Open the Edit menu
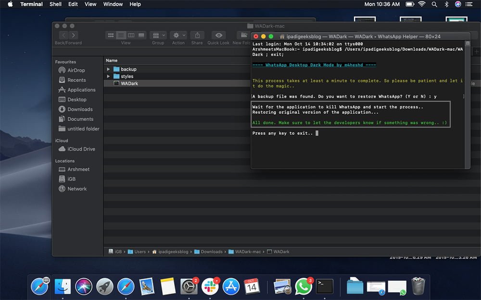 [73, 4]
